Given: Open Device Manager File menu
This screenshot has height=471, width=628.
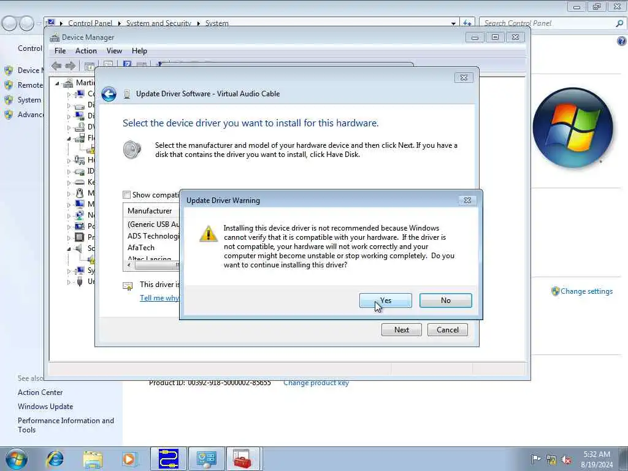Looking at the screenshot, I should click(x=60, y=51).
